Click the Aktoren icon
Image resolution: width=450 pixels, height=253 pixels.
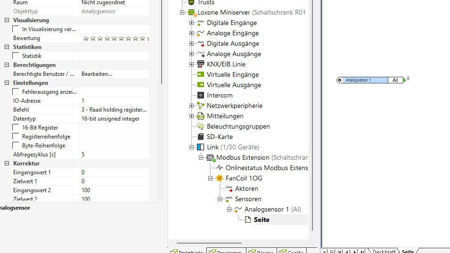[x=229, y=189]
